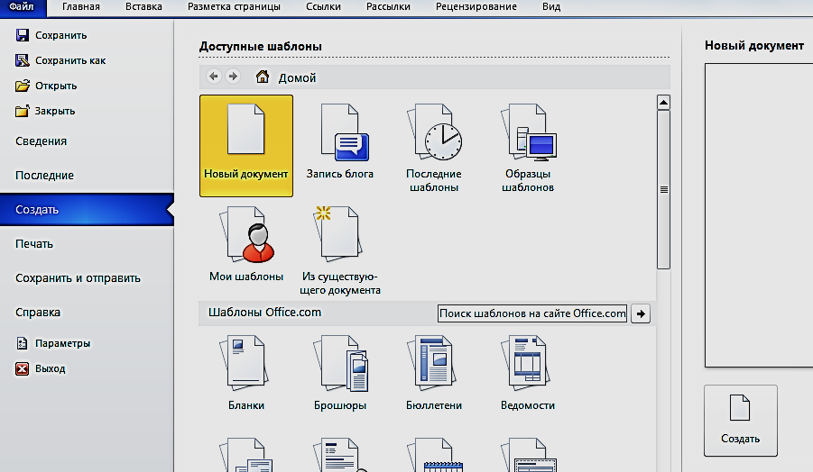This screenshot has width=813, height=472.
Task: Click the Домой breadcrumb text
Action: point(297,77)
